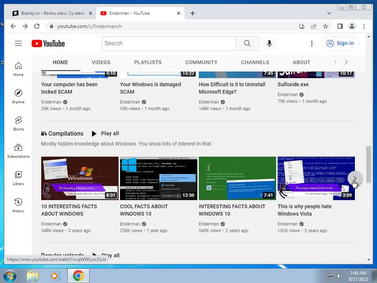Open 'Your Windows is damaged SCAM' video
The height and width of the screenshot is (283, 377).
click(151, 88)
